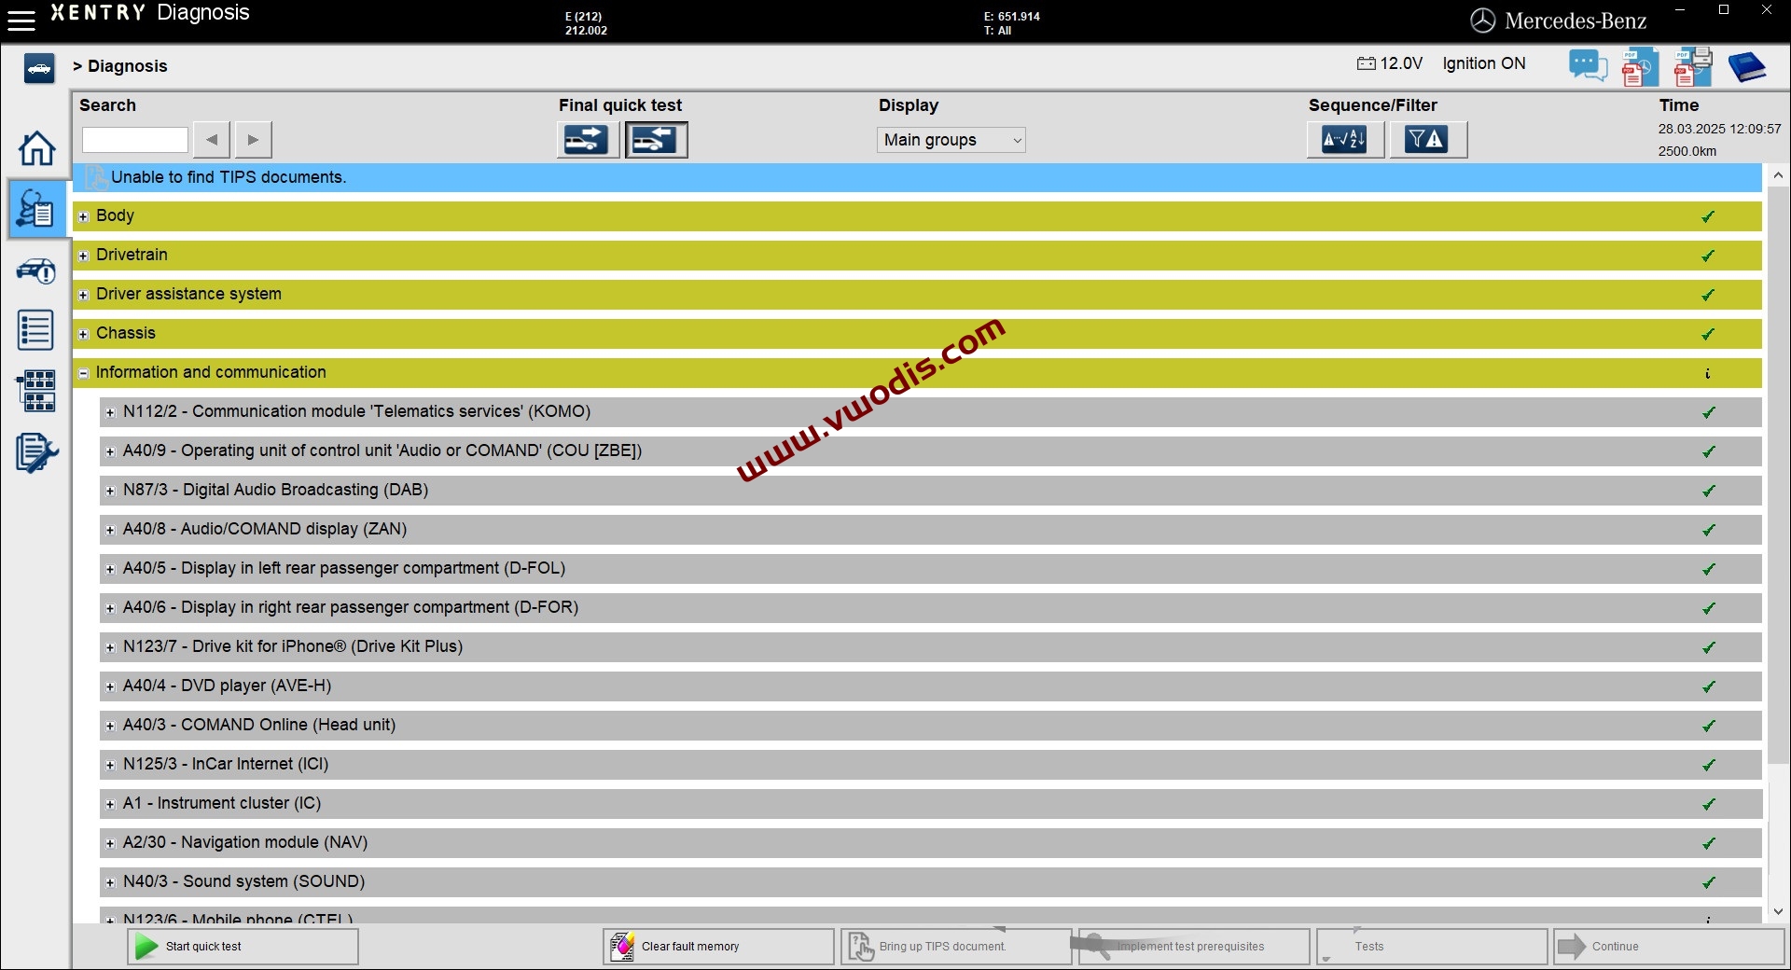Image resolution: width=1791 pixels, height=970 pixels.
Task: Collapse Information and communication group
Action: (x=83, y=373)
